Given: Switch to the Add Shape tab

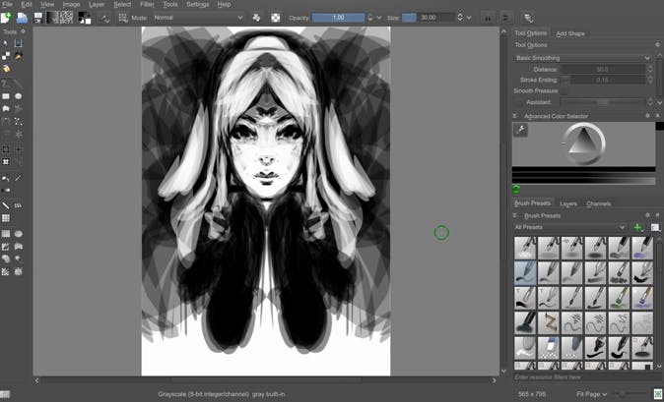Looking at the screenshot, I should pos(570,32).
